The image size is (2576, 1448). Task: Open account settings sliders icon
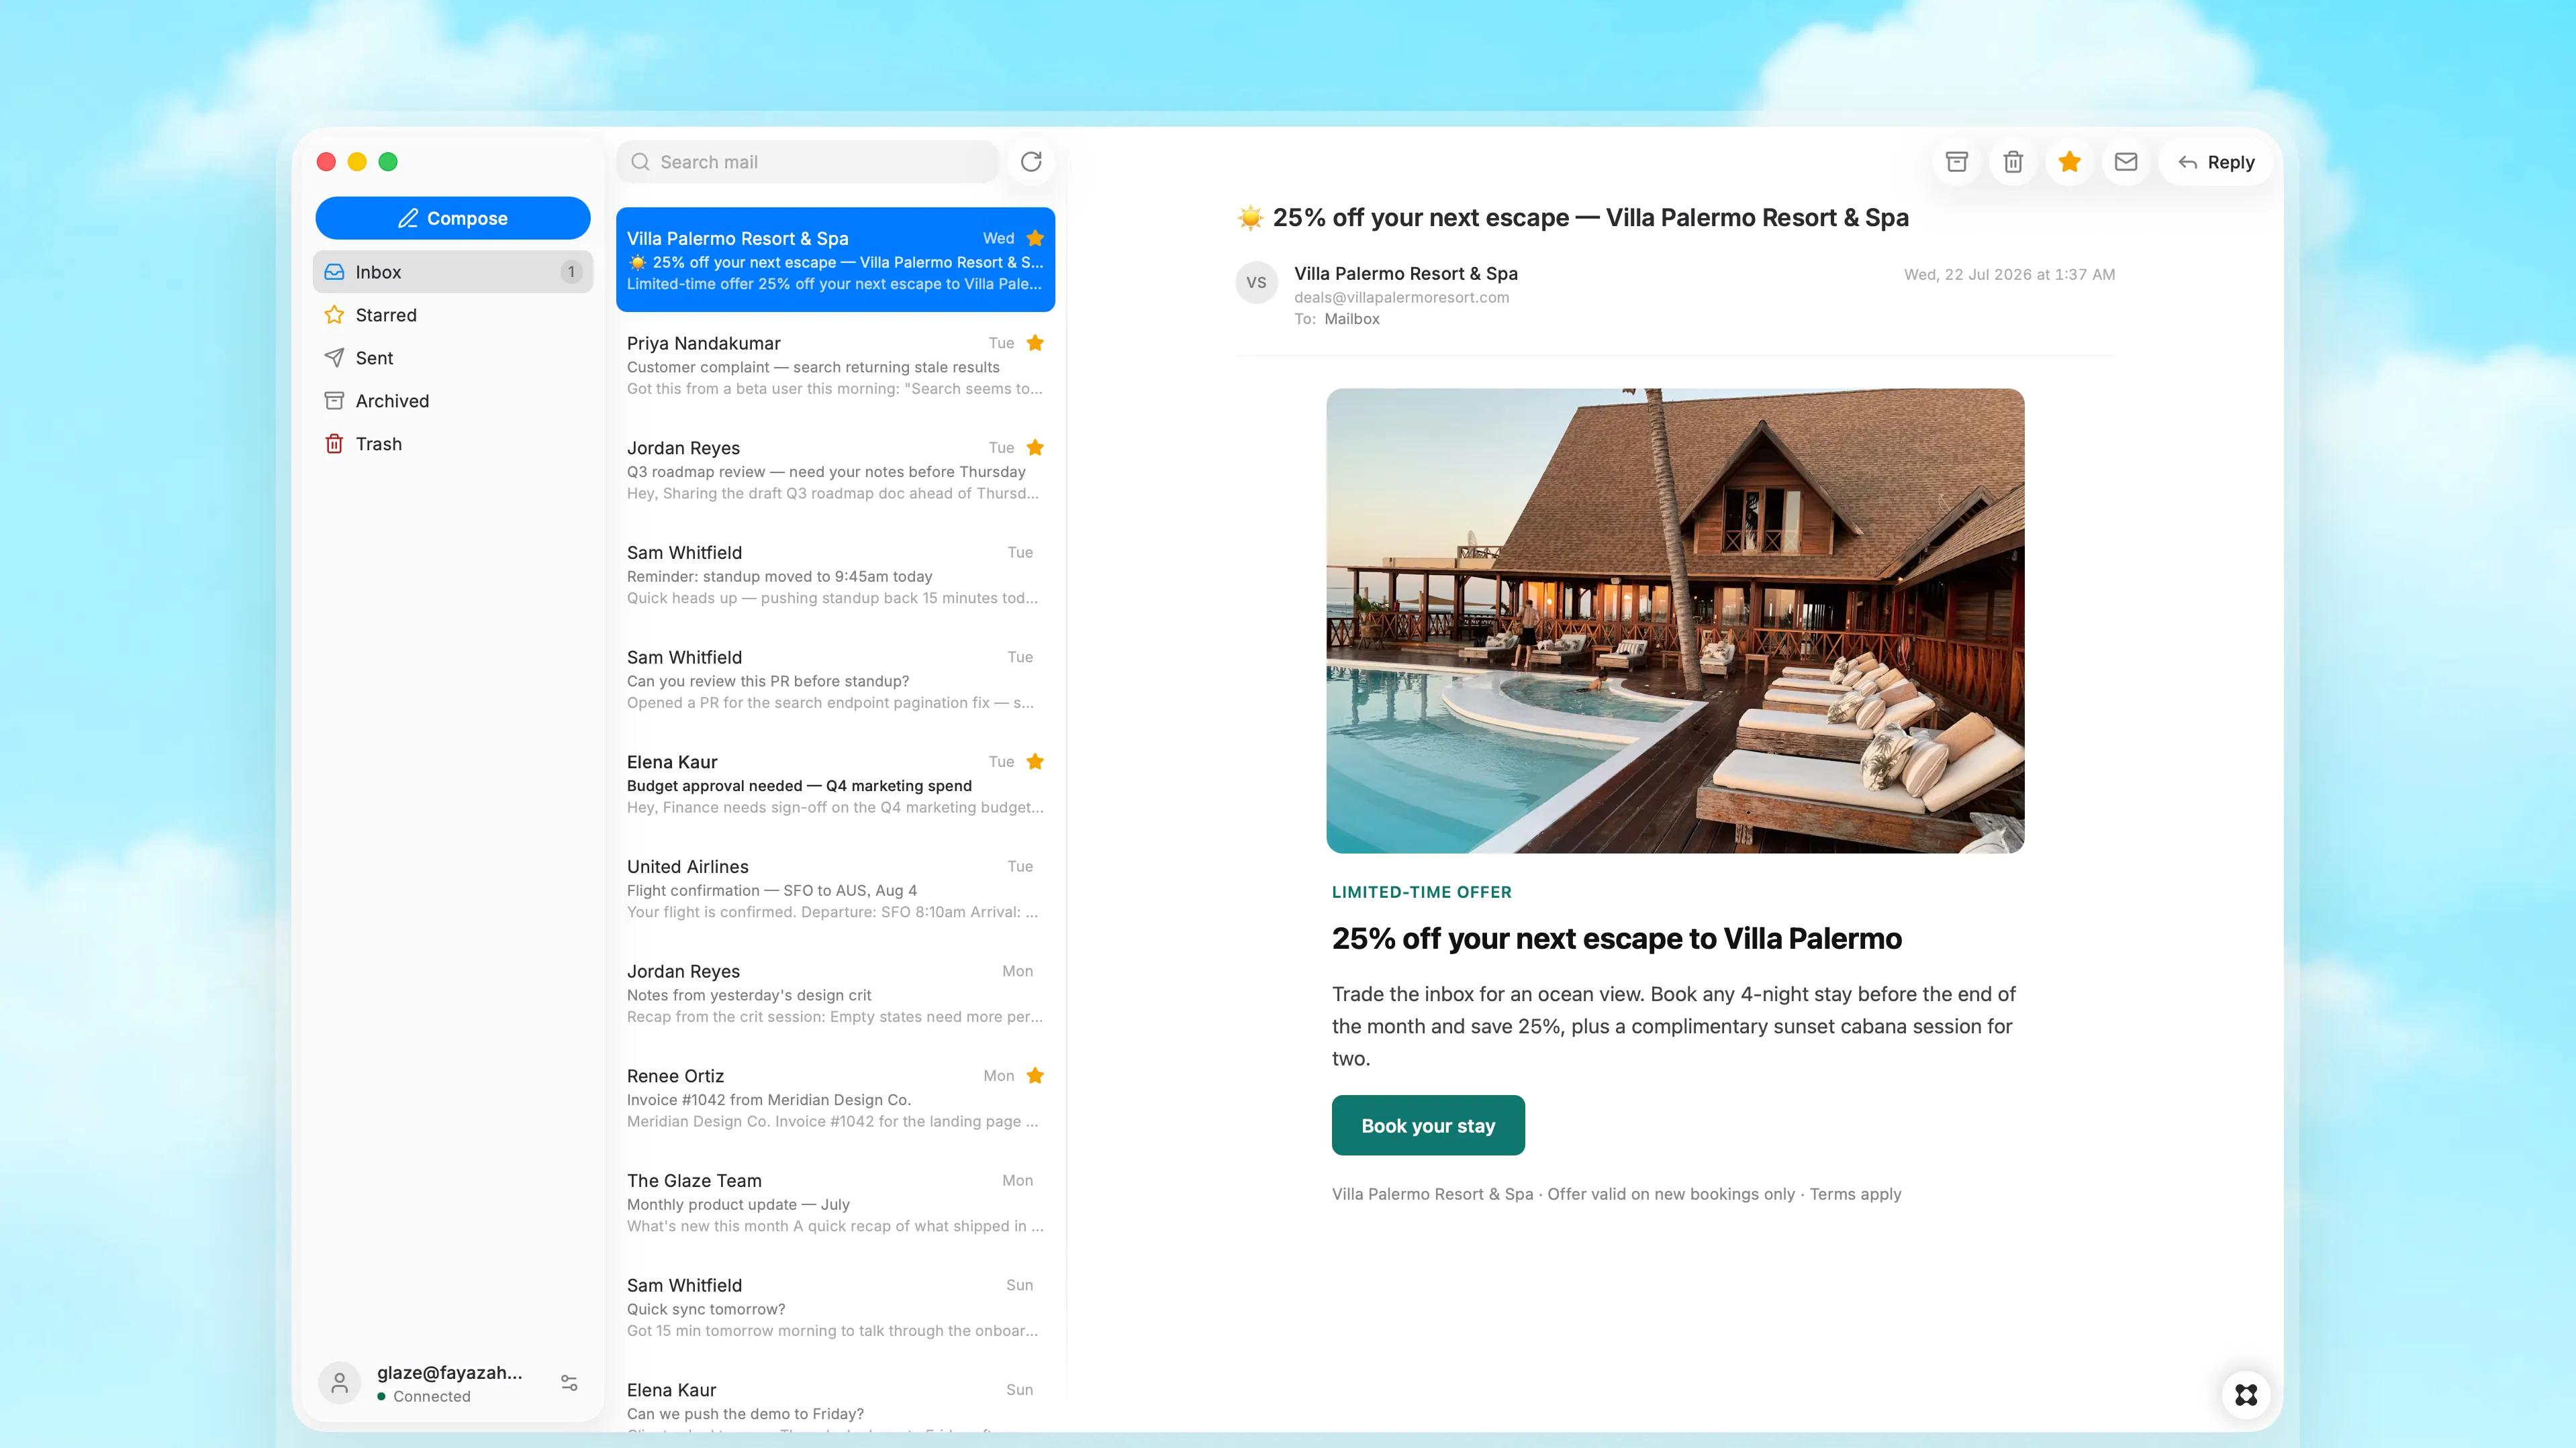(x=569, y=1383)
